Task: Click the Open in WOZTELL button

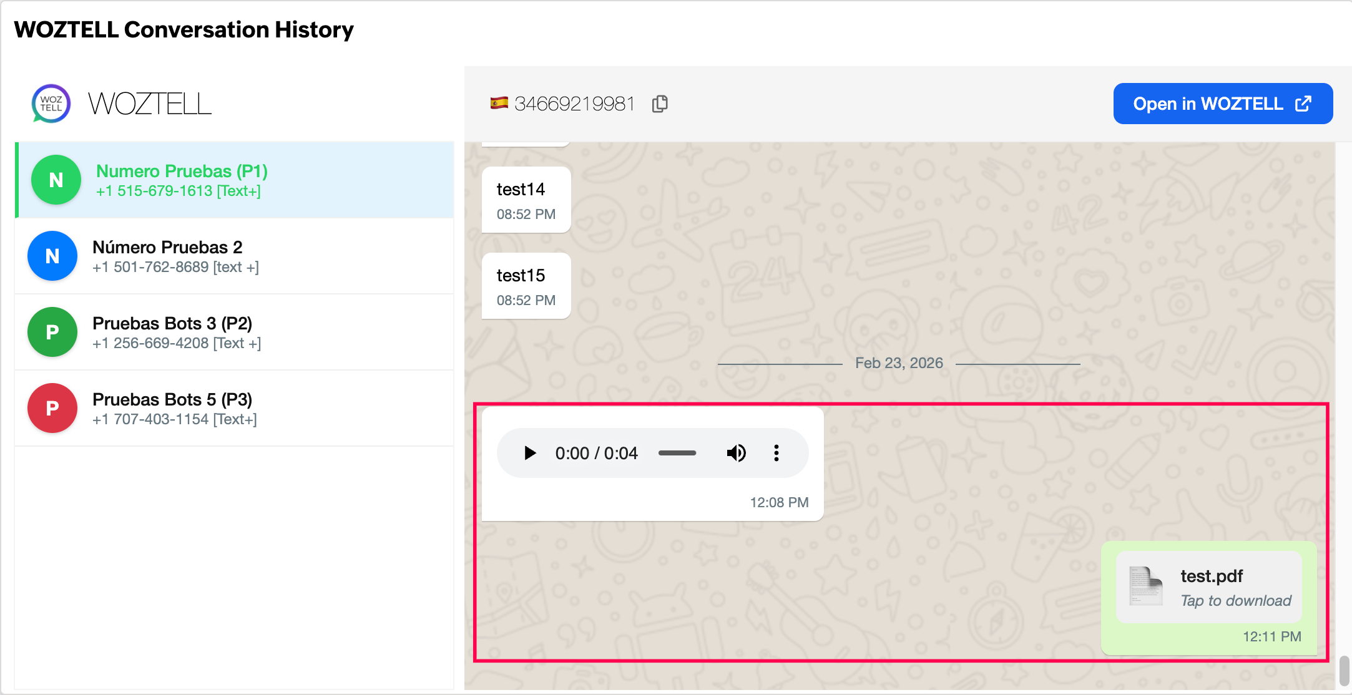Action: coord(1222,104)
